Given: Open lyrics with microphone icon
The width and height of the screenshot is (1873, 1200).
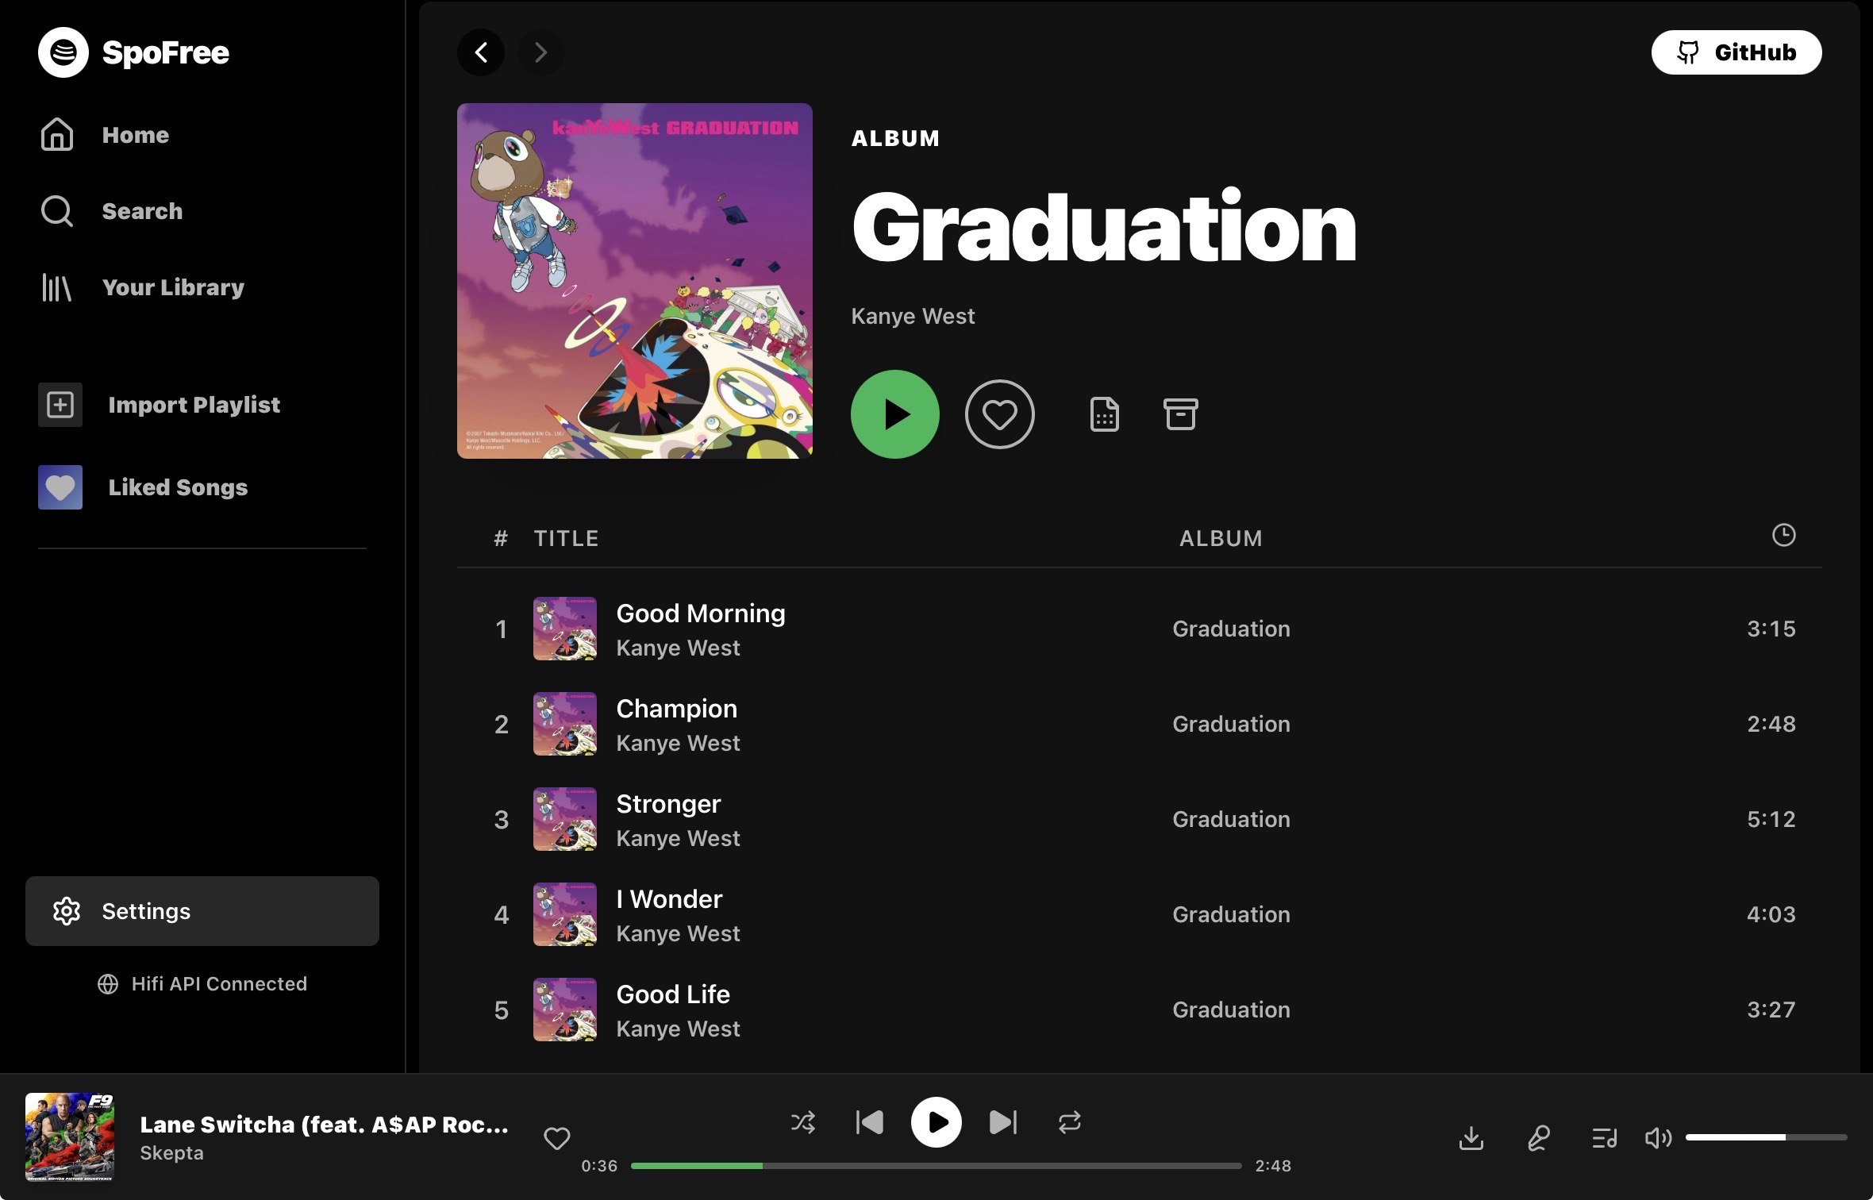Looking at the screenshot, I should (x=1538, y=1138).
